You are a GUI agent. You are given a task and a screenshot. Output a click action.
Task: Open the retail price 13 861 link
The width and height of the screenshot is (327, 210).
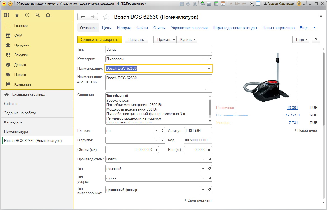(292, 108)
